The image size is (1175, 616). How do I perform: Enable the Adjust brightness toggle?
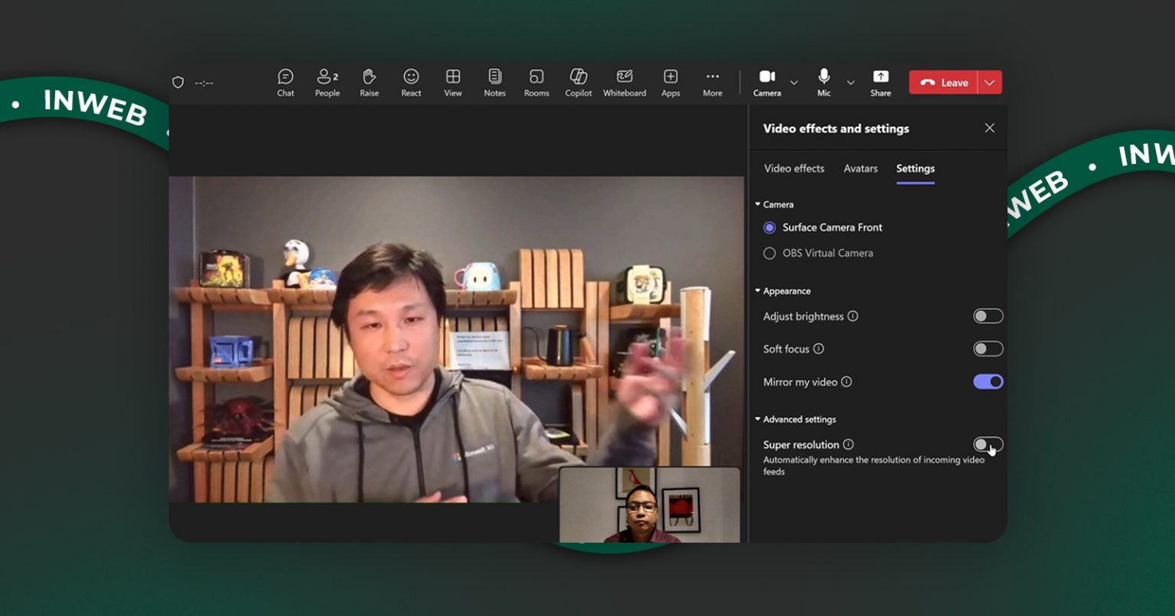[988, 316]
